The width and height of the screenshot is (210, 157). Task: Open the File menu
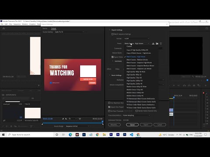(2, 24)
